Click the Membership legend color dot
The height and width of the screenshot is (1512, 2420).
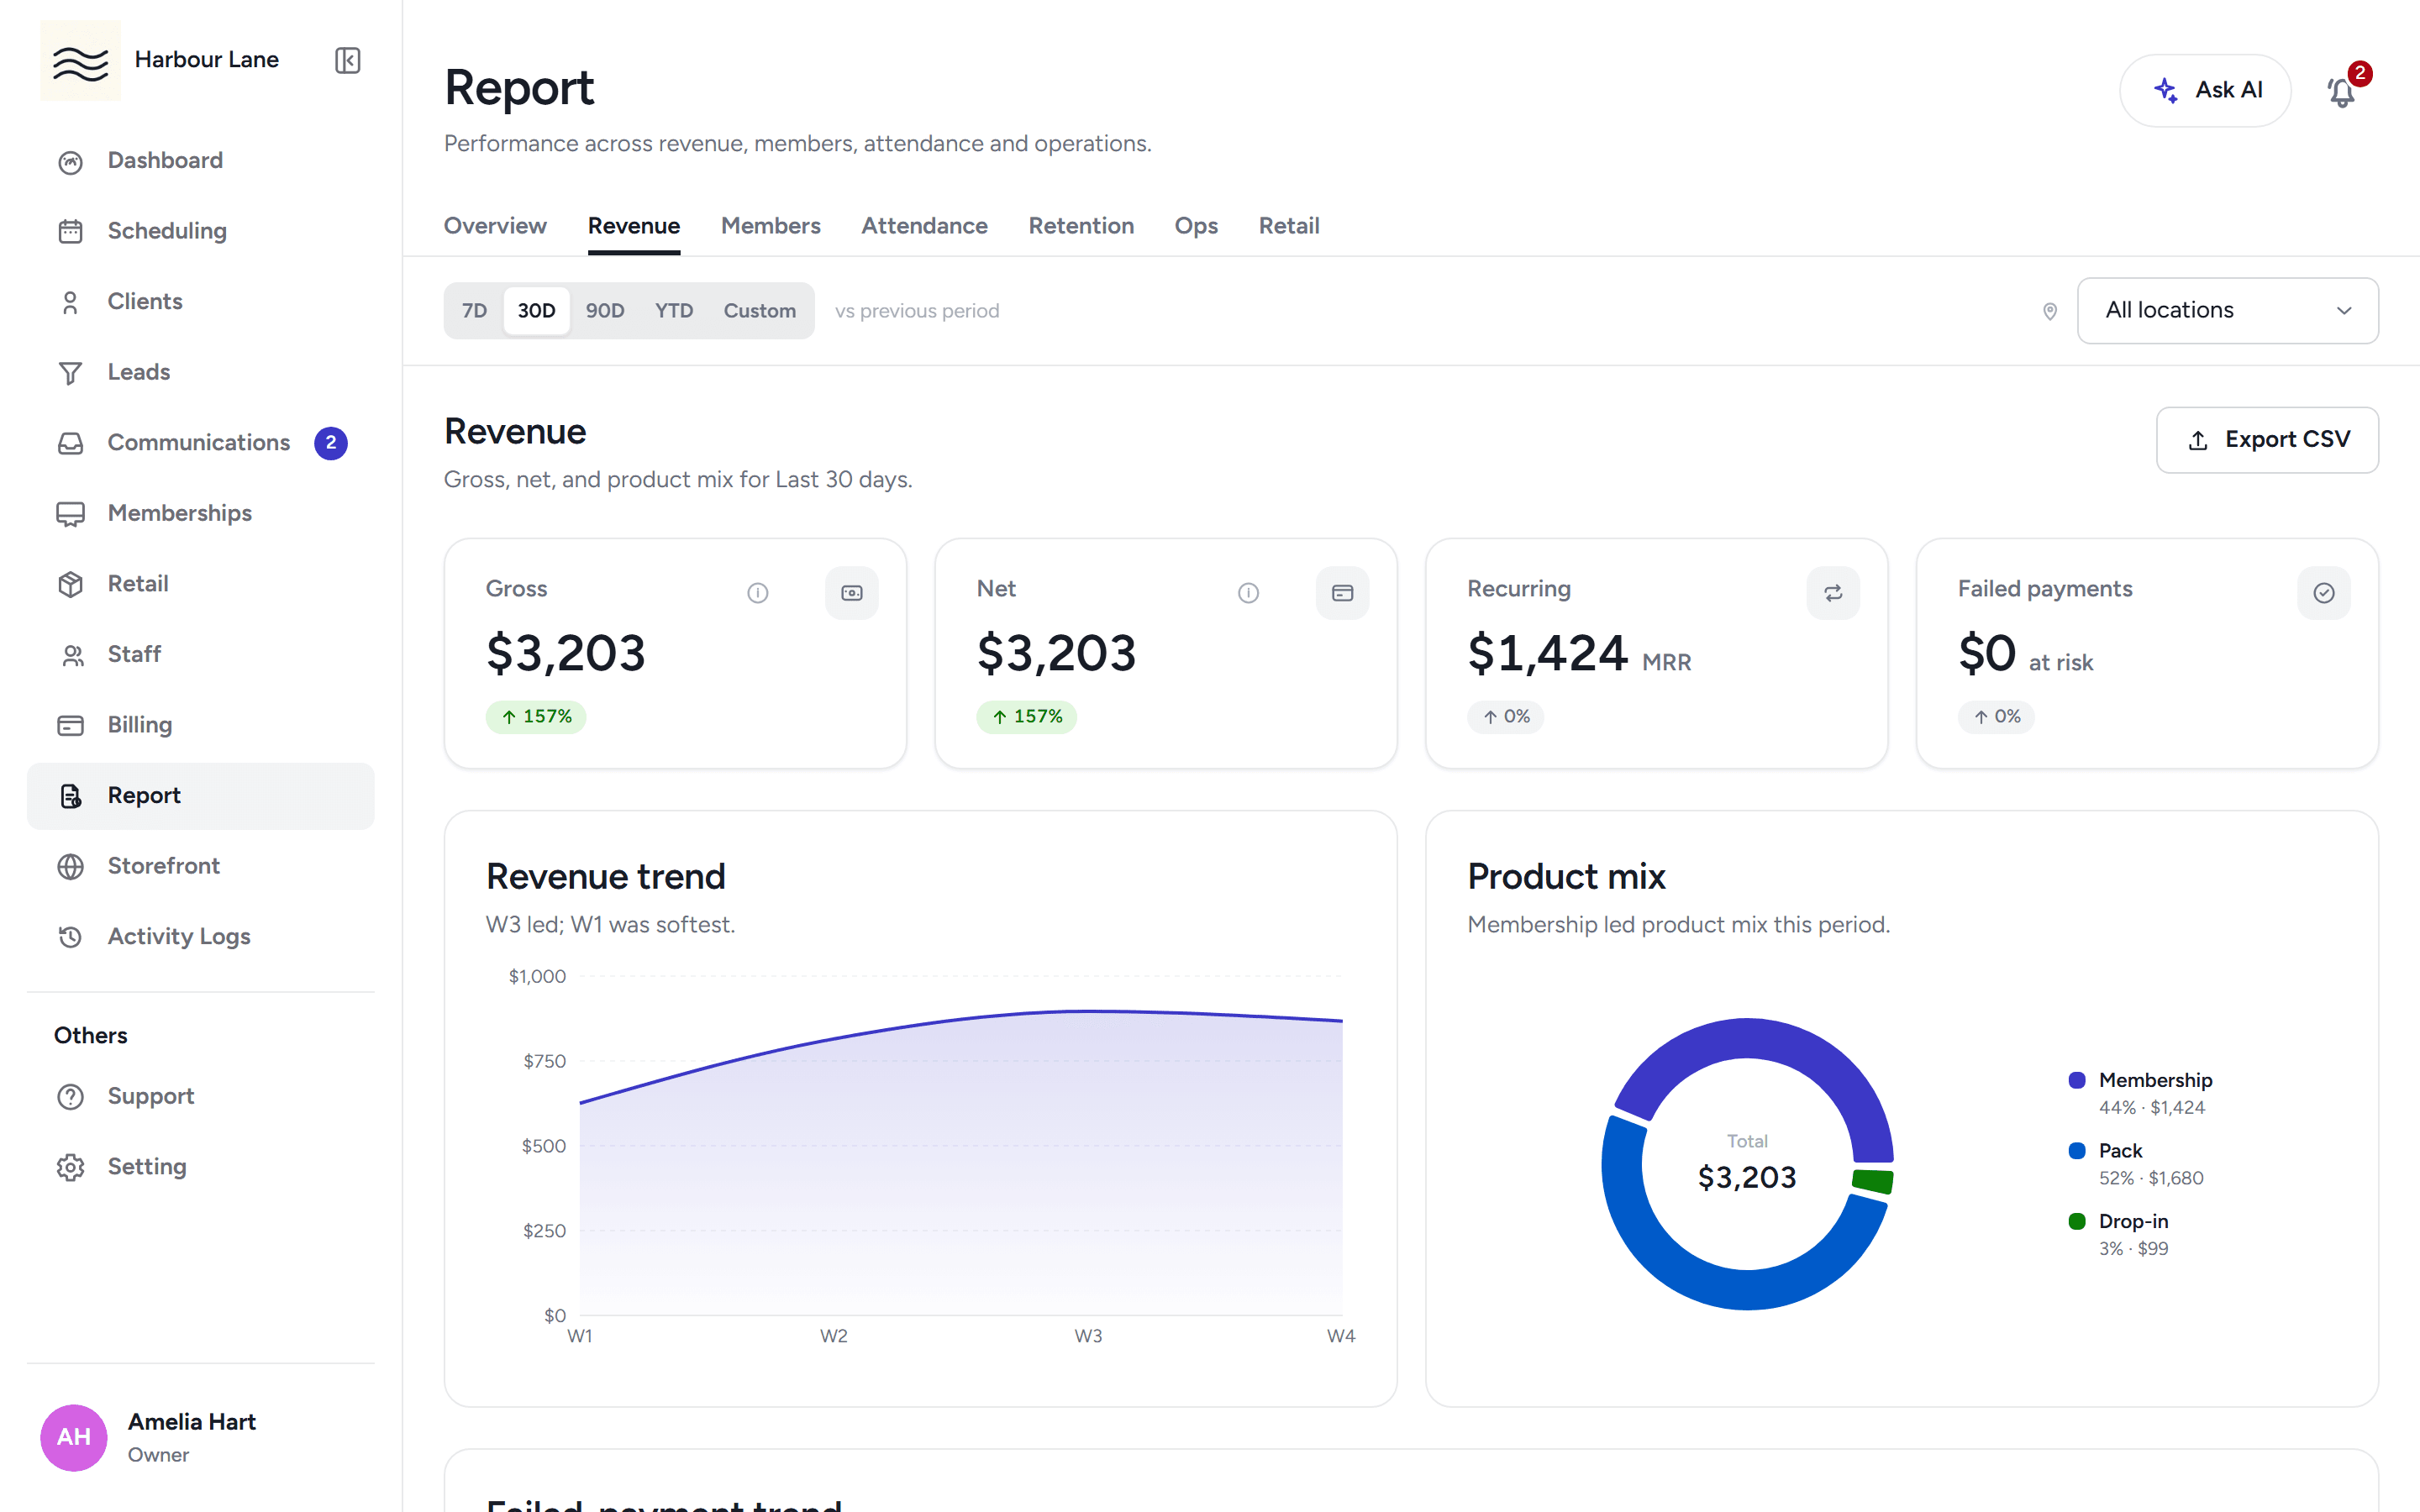(x=2077, y=1080)
